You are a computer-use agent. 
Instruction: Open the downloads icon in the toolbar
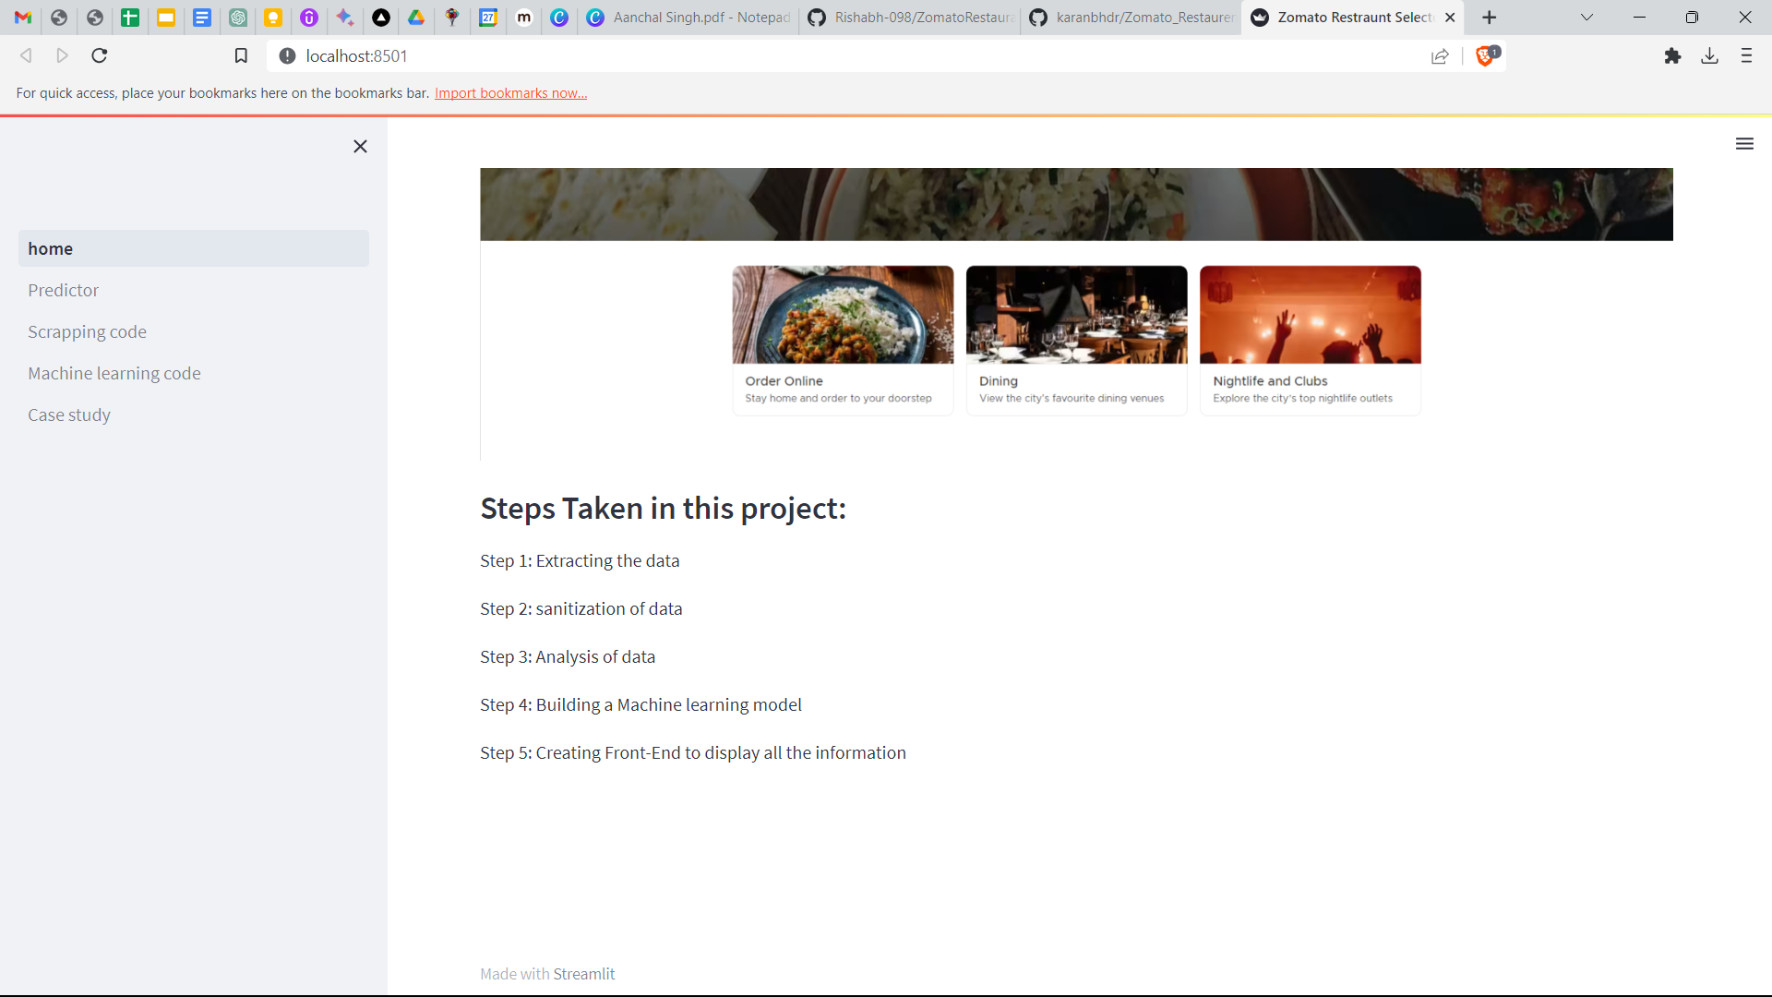coord(1710,56)
